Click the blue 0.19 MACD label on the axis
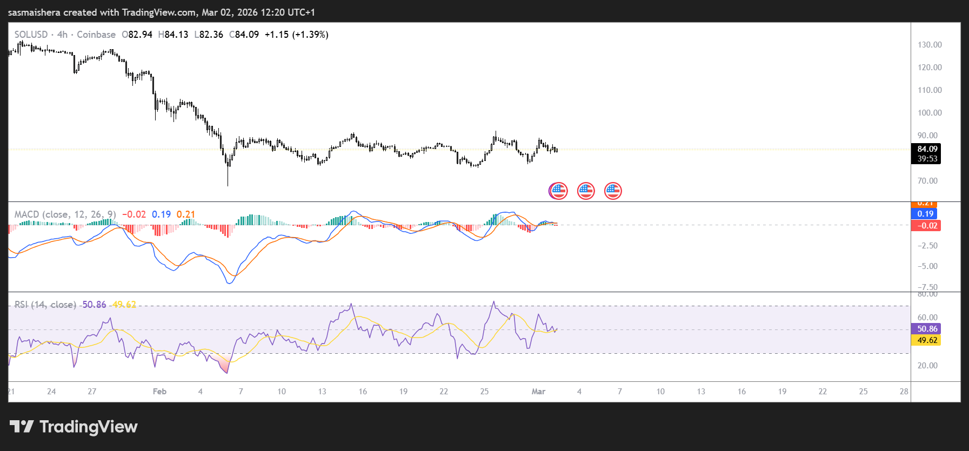Screen dimensions: 969x451 tap(925, 214)
